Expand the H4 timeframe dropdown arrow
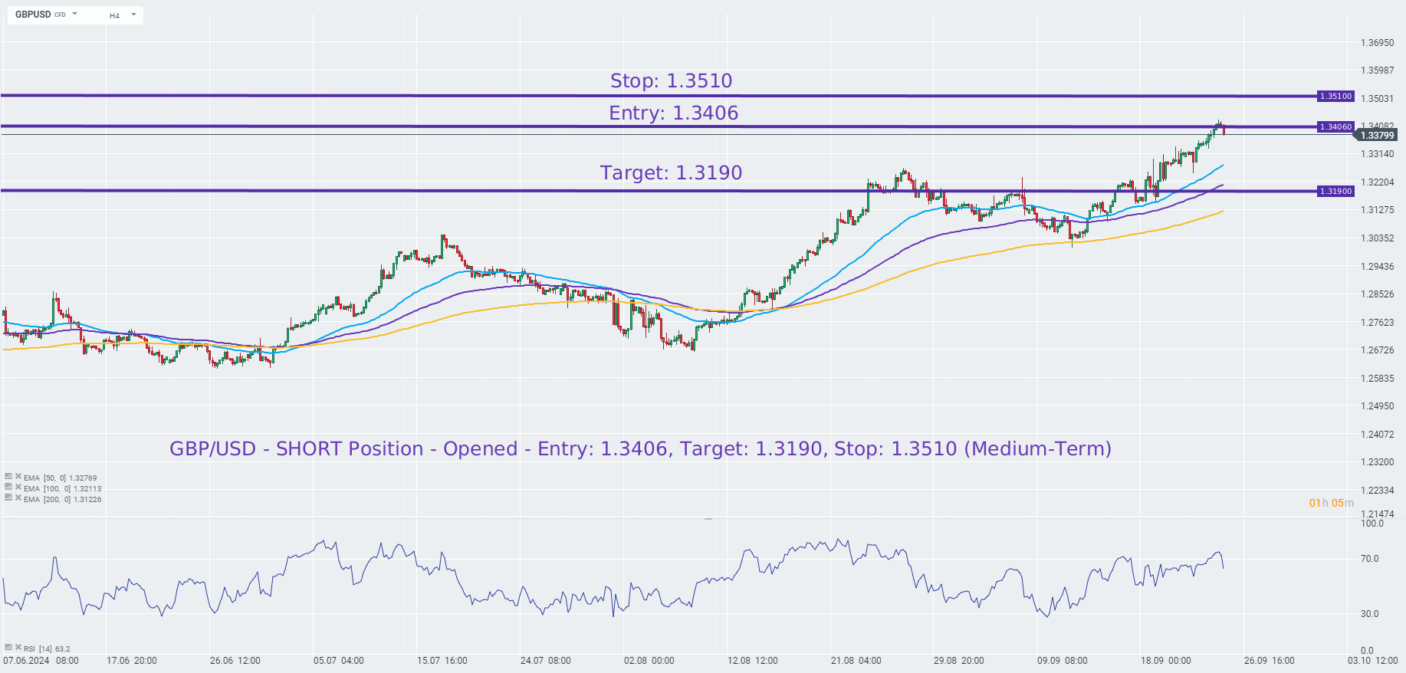Viewport: 1406px width, 673px height. (x=133, y=15)
